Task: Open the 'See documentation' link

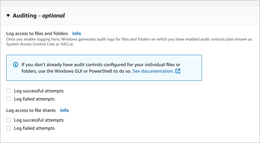Action: [153, 71]
